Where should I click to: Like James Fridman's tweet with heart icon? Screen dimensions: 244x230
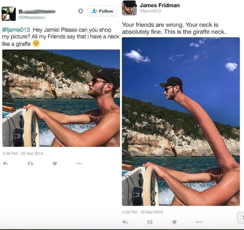(x=175, y=222)
